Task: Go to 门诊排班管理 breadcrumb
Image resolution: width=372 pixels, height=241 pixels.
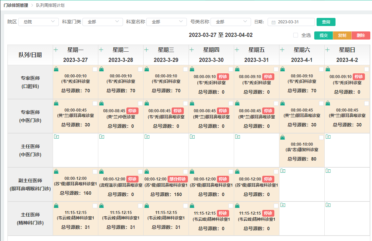Action: (16, 5)
